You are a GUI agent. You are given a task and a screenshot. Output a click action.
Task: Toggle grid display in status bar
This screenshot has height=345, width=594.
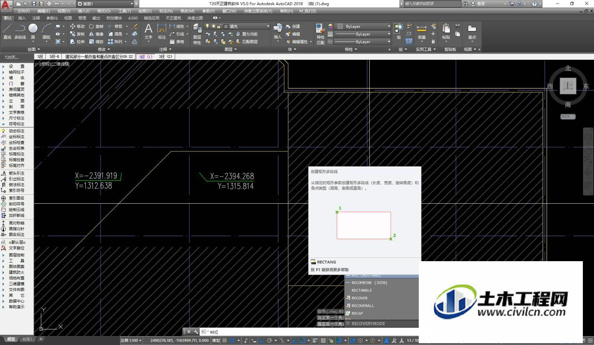coord(225,340)
